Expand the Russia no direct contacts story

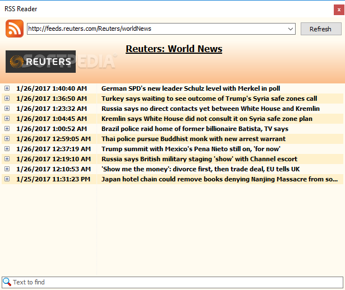7,109
